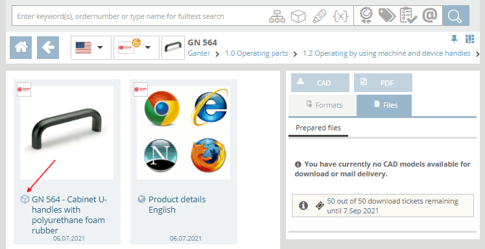Click the @ symbol icon
Screen dimensions: 485x249
tap(430, 16)
